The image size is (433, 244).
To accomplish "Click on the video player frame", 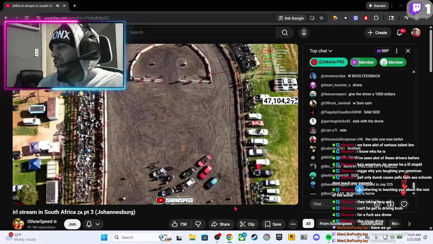I will point(155,124).
